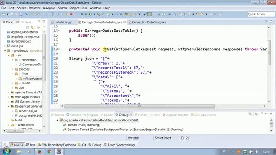Expand Apache Tomcat v7.0 library
Screen dimensions: 276x155
tap(9, 93)
